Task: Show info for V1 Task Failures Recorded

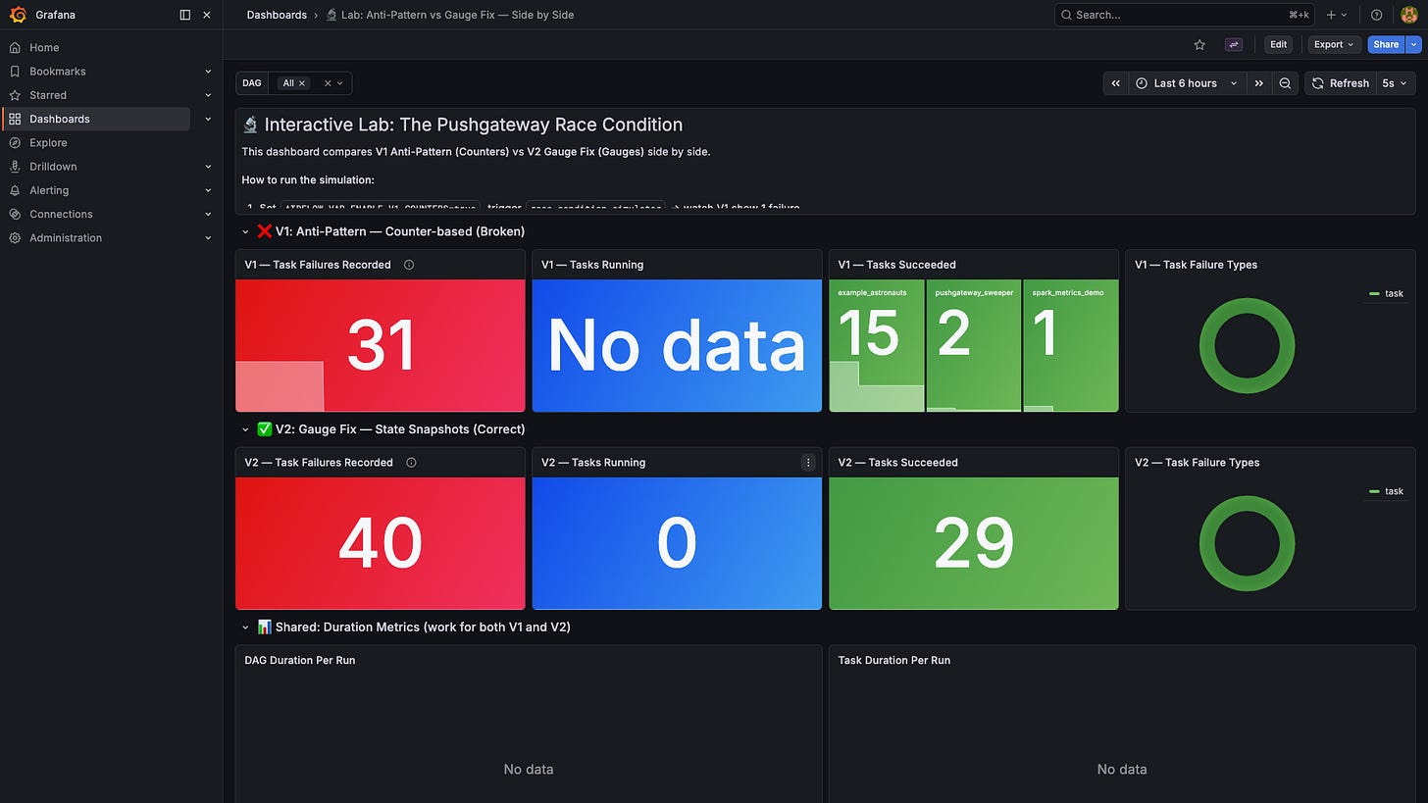Action: point(409,265)
